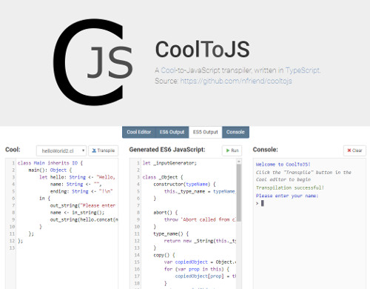
Task: Click the 'class _Object {' line
Action: (163, 177)
